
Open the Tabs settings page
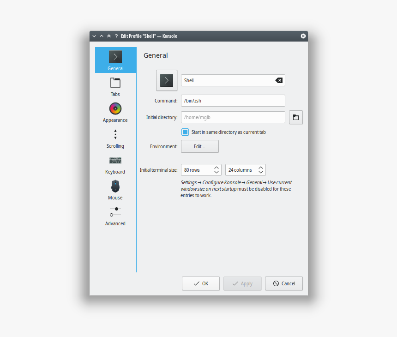115,87
